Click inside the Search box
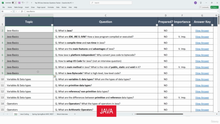Image resolution: width=220 pixels, height=124 pixels. coord(111,3)
